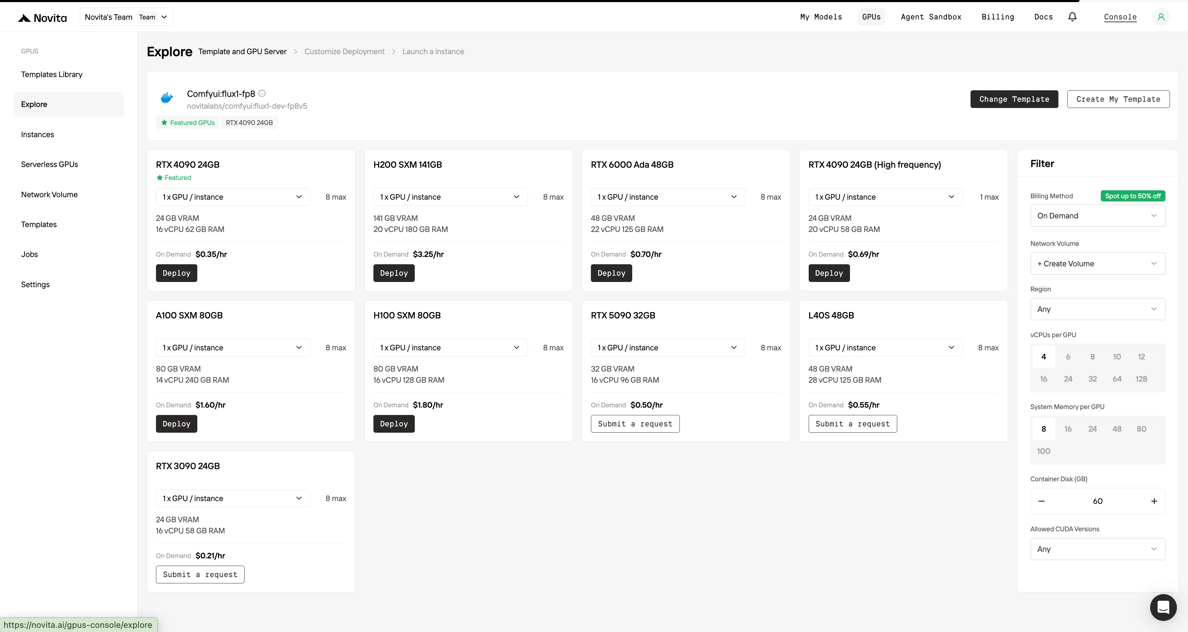
Task: Select 128 vCPUs per GPU
Action: pyautogui.click(x=1141, y=379)
